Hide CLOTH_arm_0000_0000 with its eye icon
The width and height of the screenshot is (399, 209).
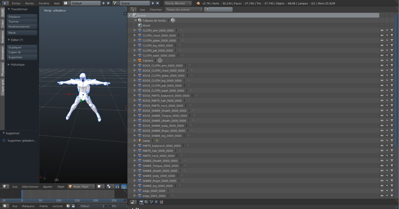tap(382, 30)
